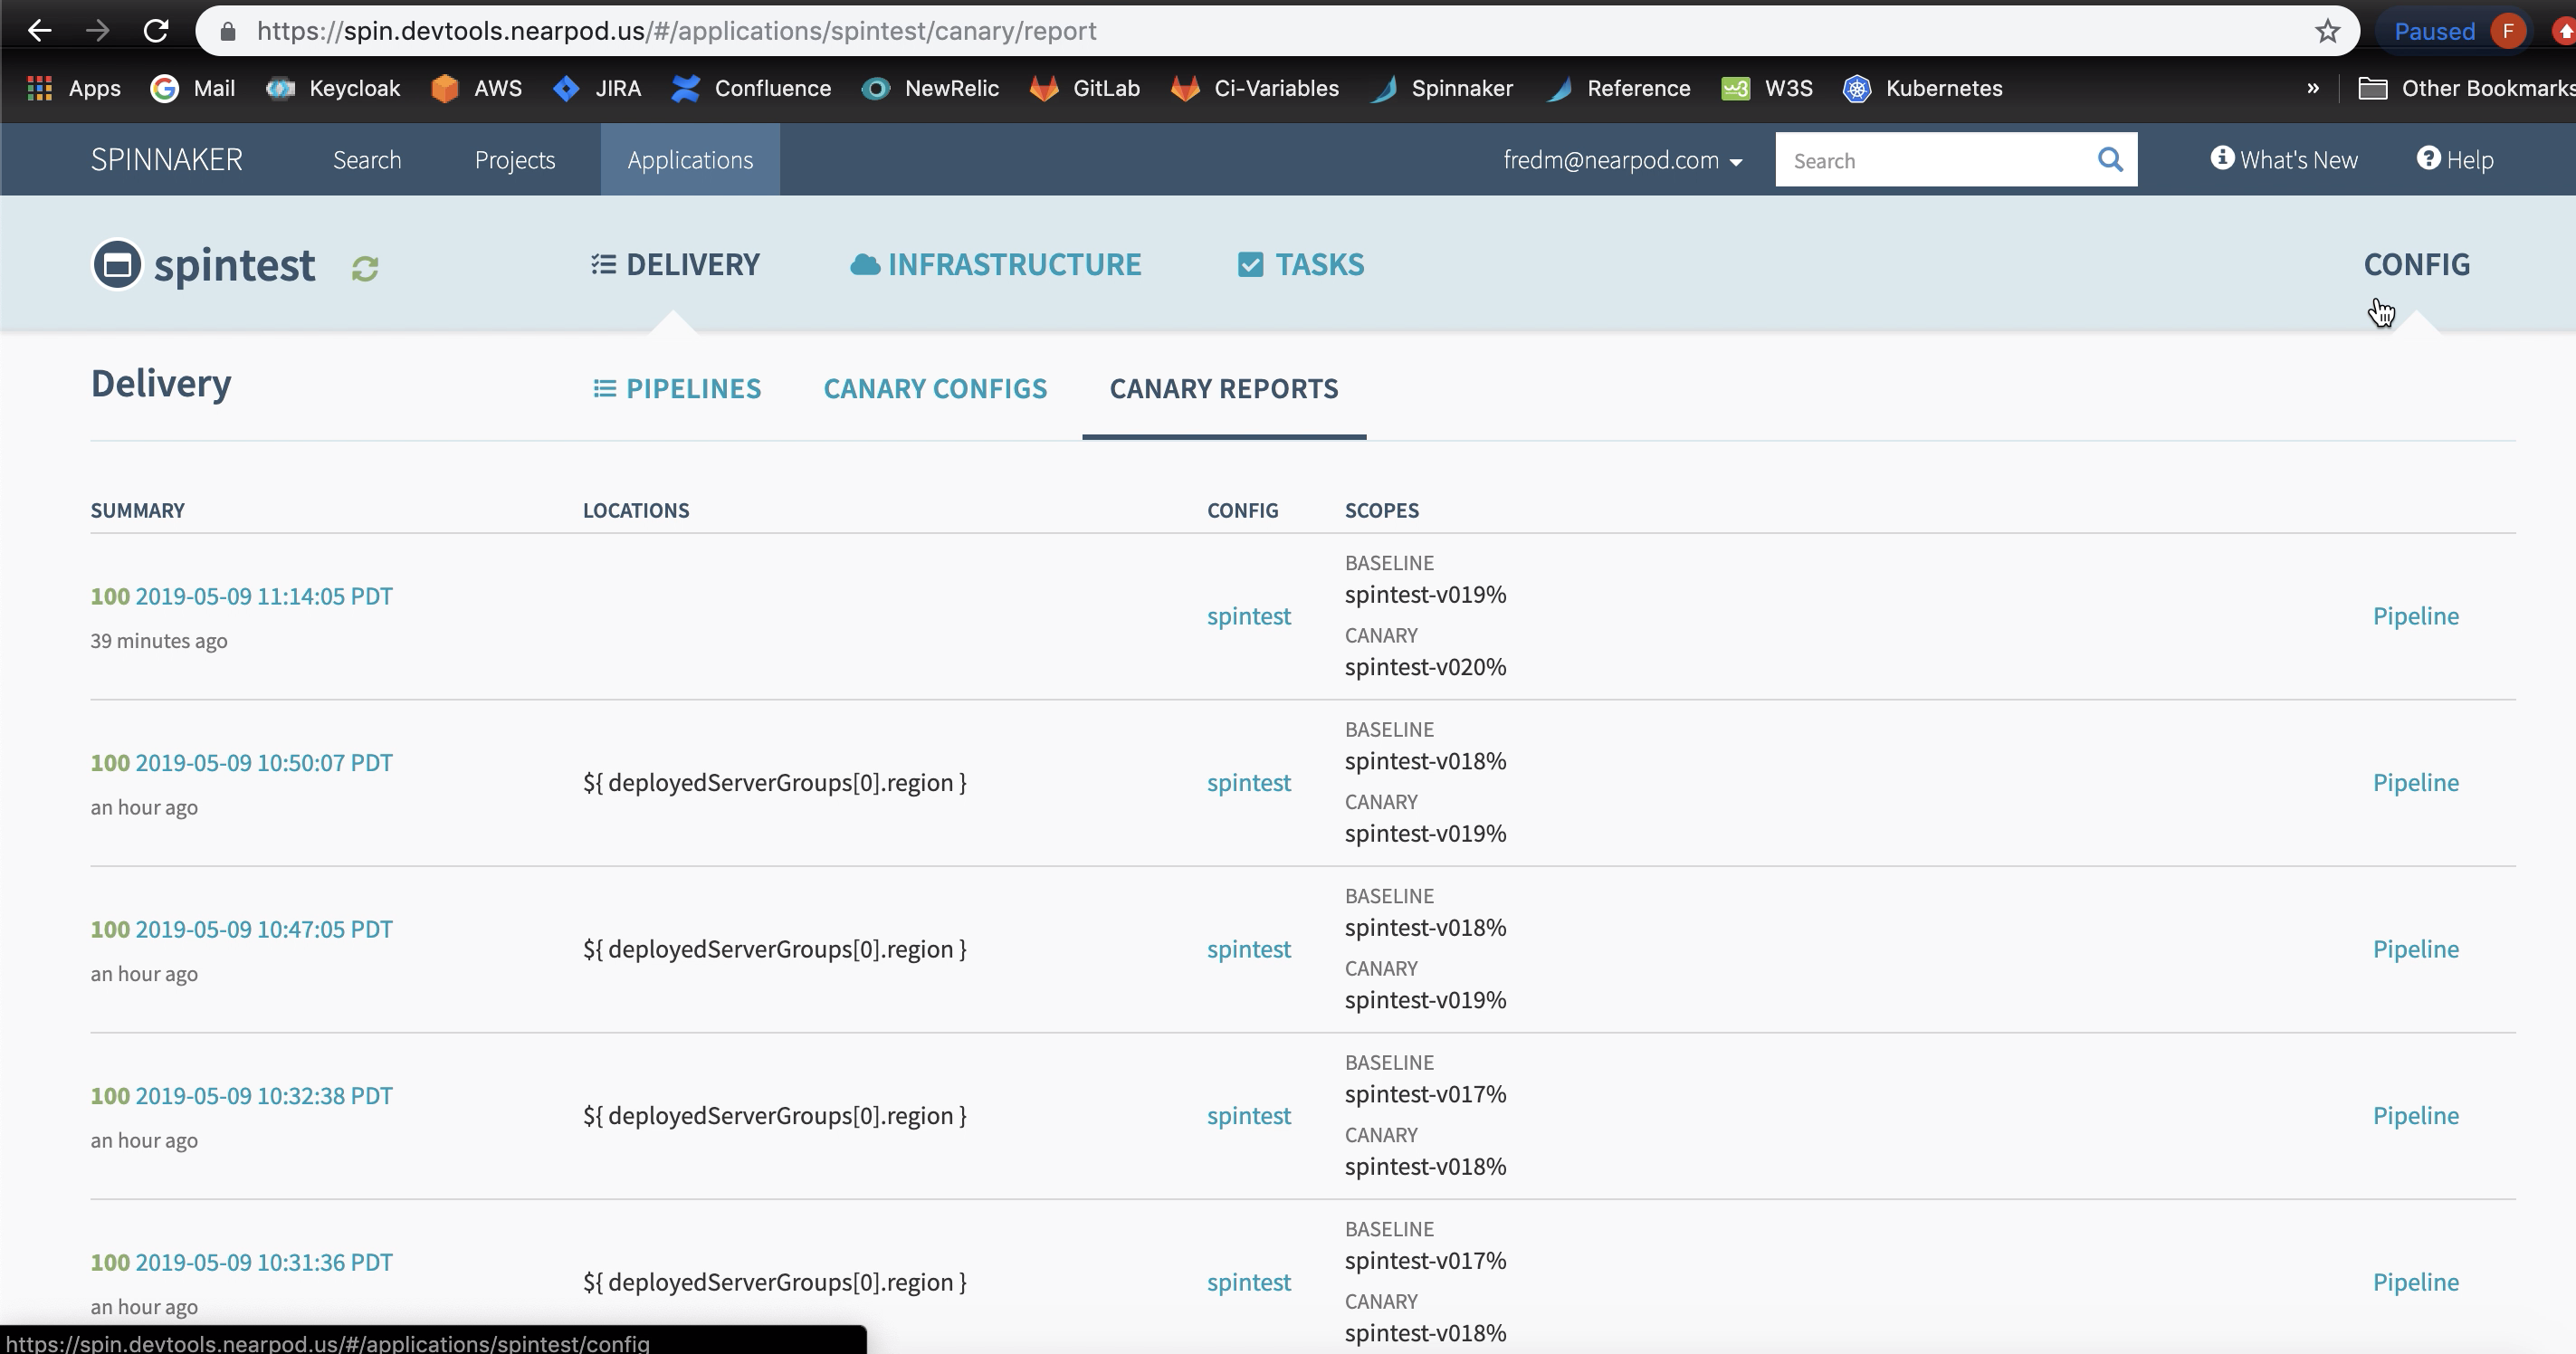Open the NewRelic bookmark

tap(930, 88)
